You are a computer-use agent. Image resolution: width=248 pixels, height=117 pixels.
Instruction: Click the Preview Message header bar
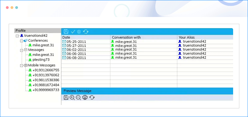click(147, 91)
